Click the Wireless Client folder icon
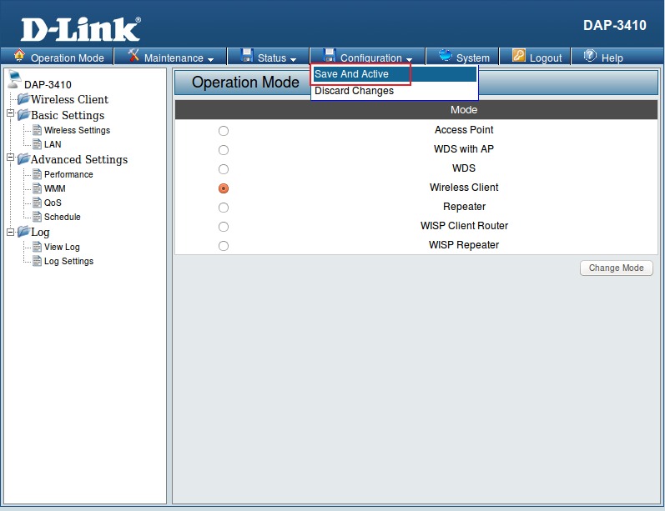 pos(23,99)
